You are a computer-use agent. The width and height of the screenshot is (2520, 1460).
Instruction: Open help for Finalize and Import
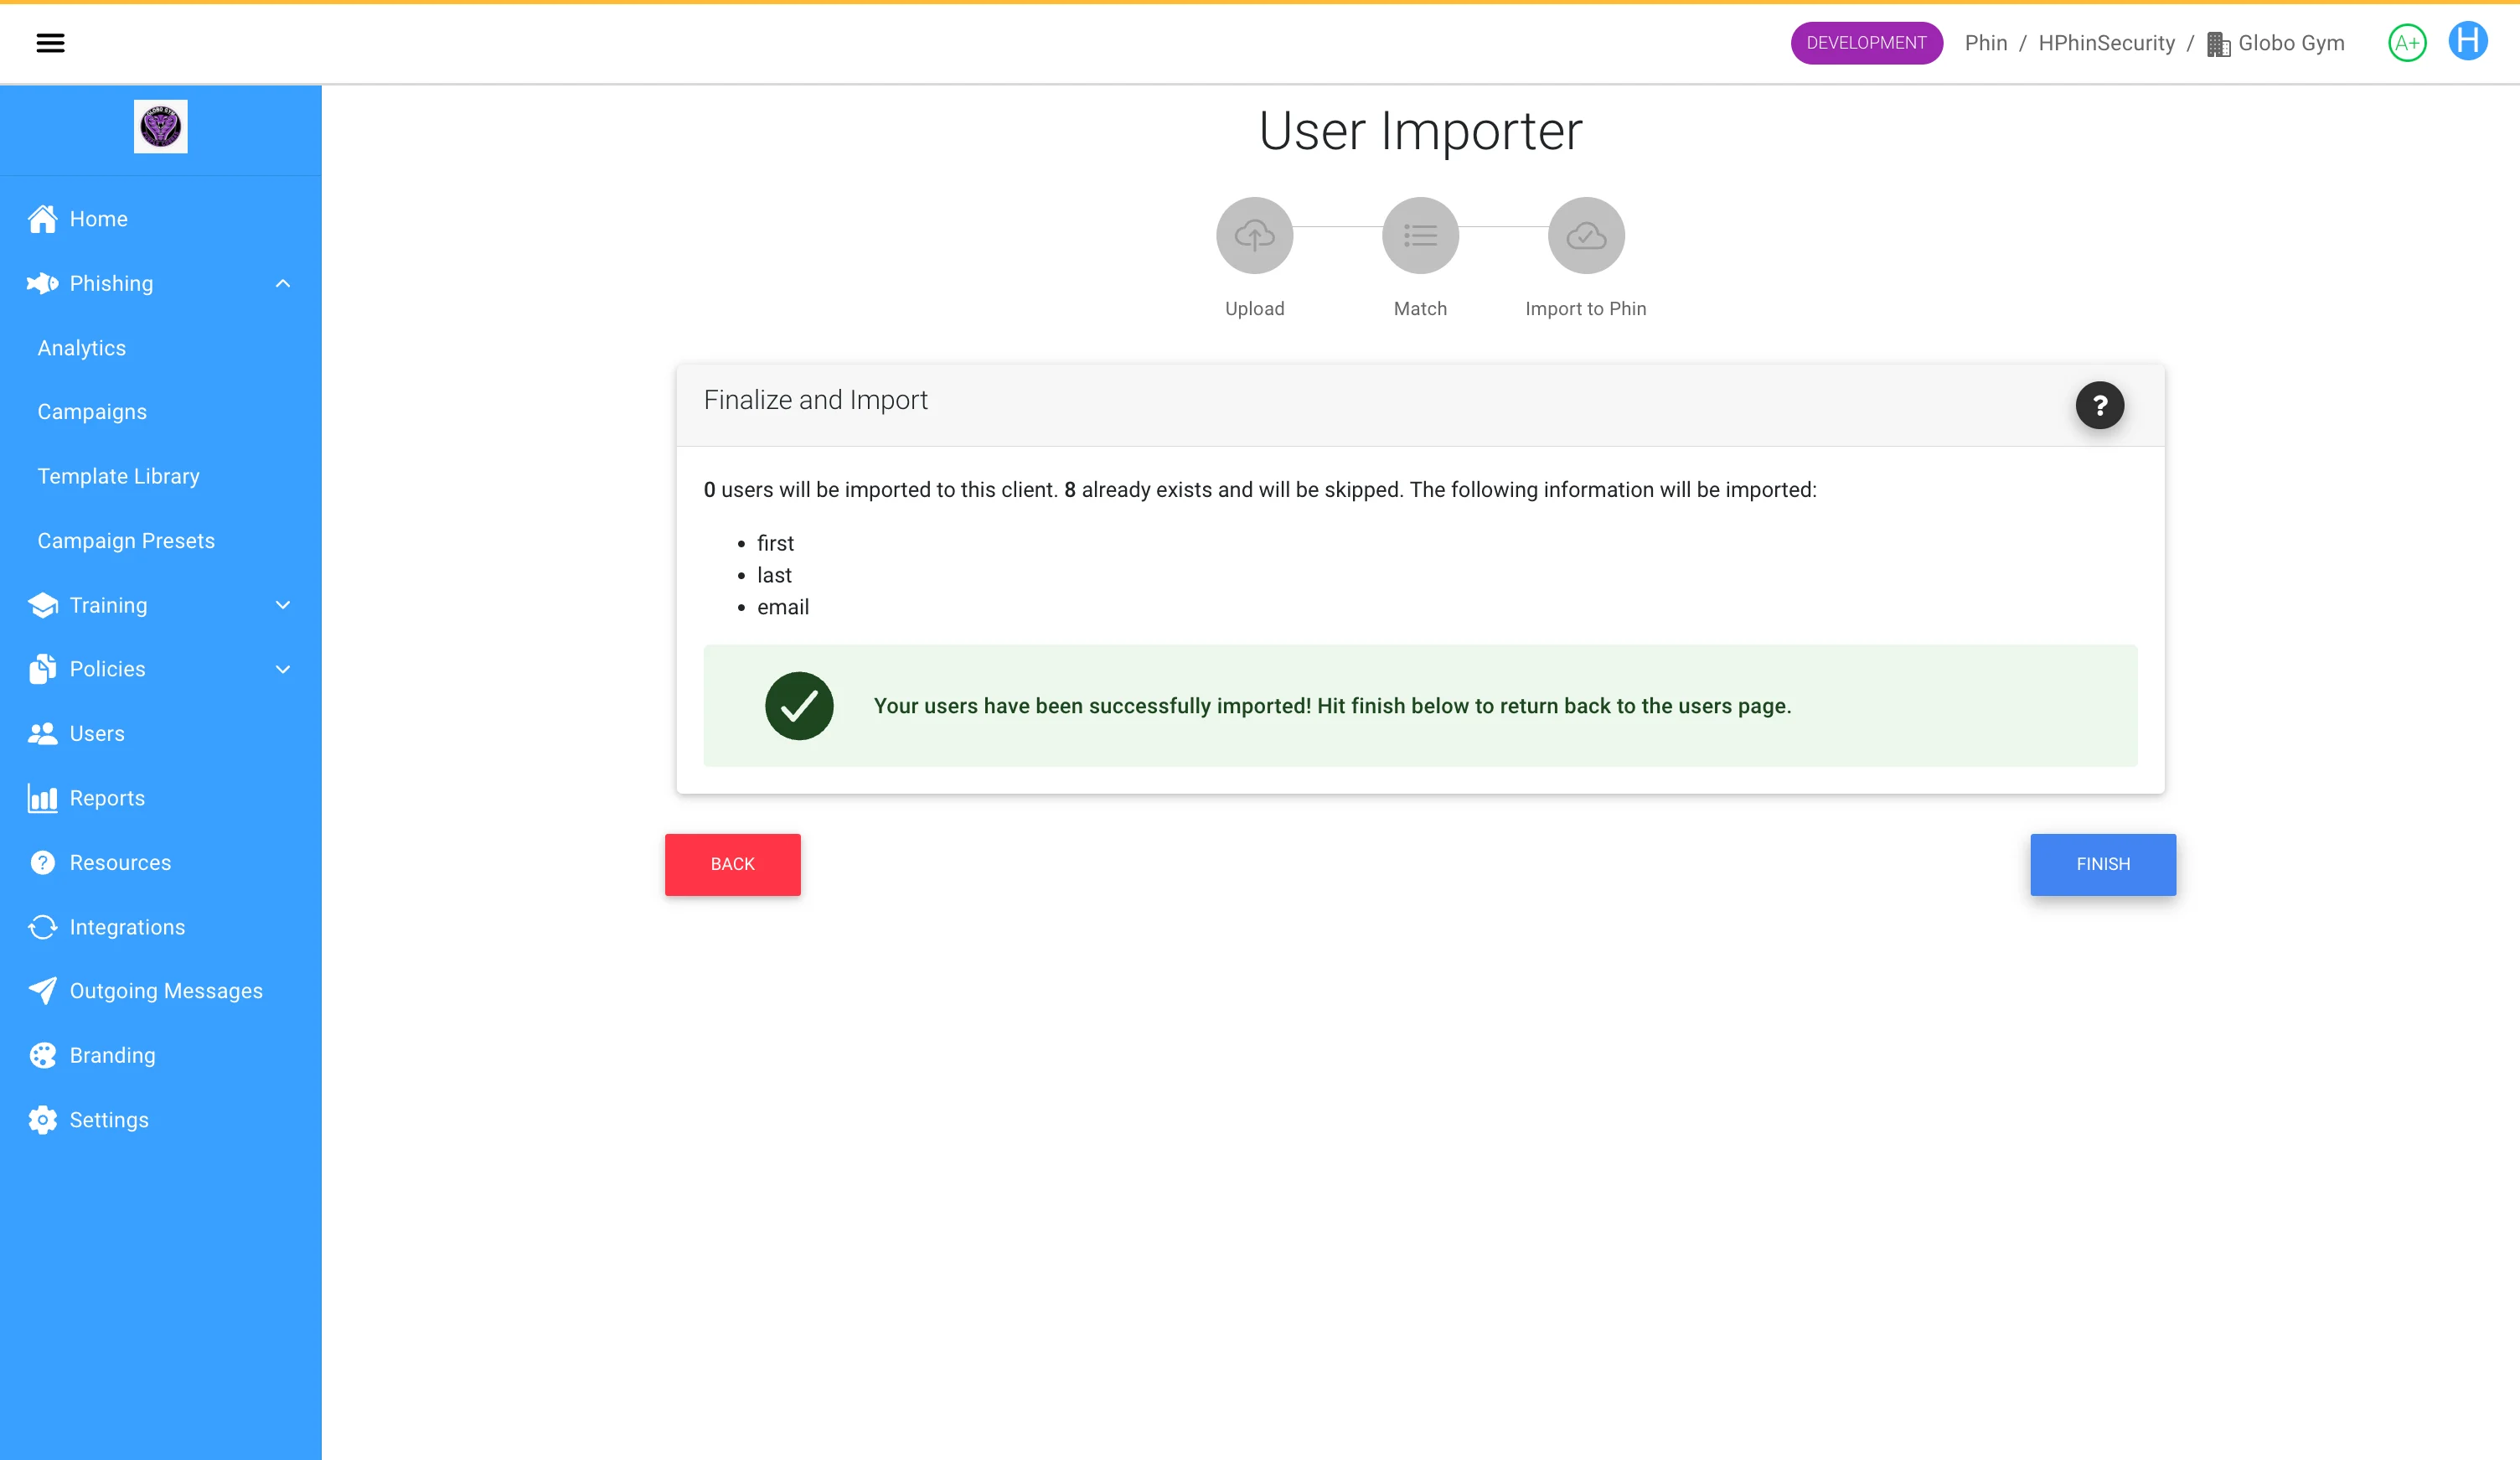[x=2099, y=406]
